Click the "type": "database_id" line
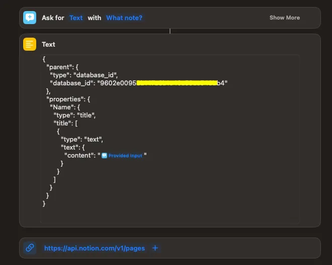 (84, 75)
